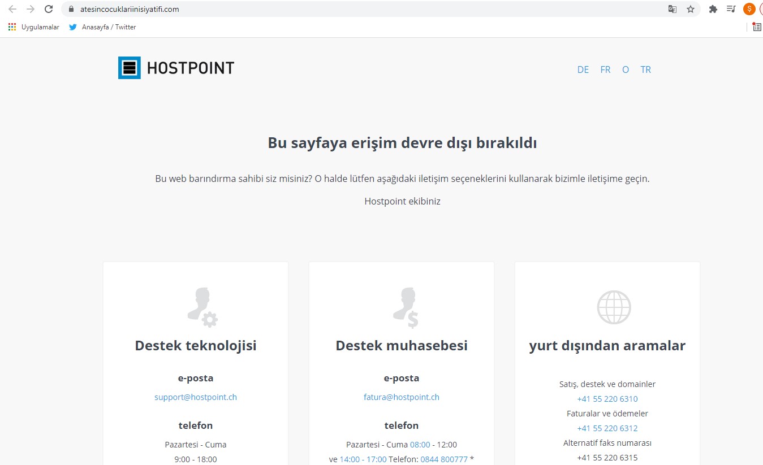The height and width of the screenshot is (465, 763).
Task: Click the +41 55 220 6310 phone link
Action: tap(607, 399)
